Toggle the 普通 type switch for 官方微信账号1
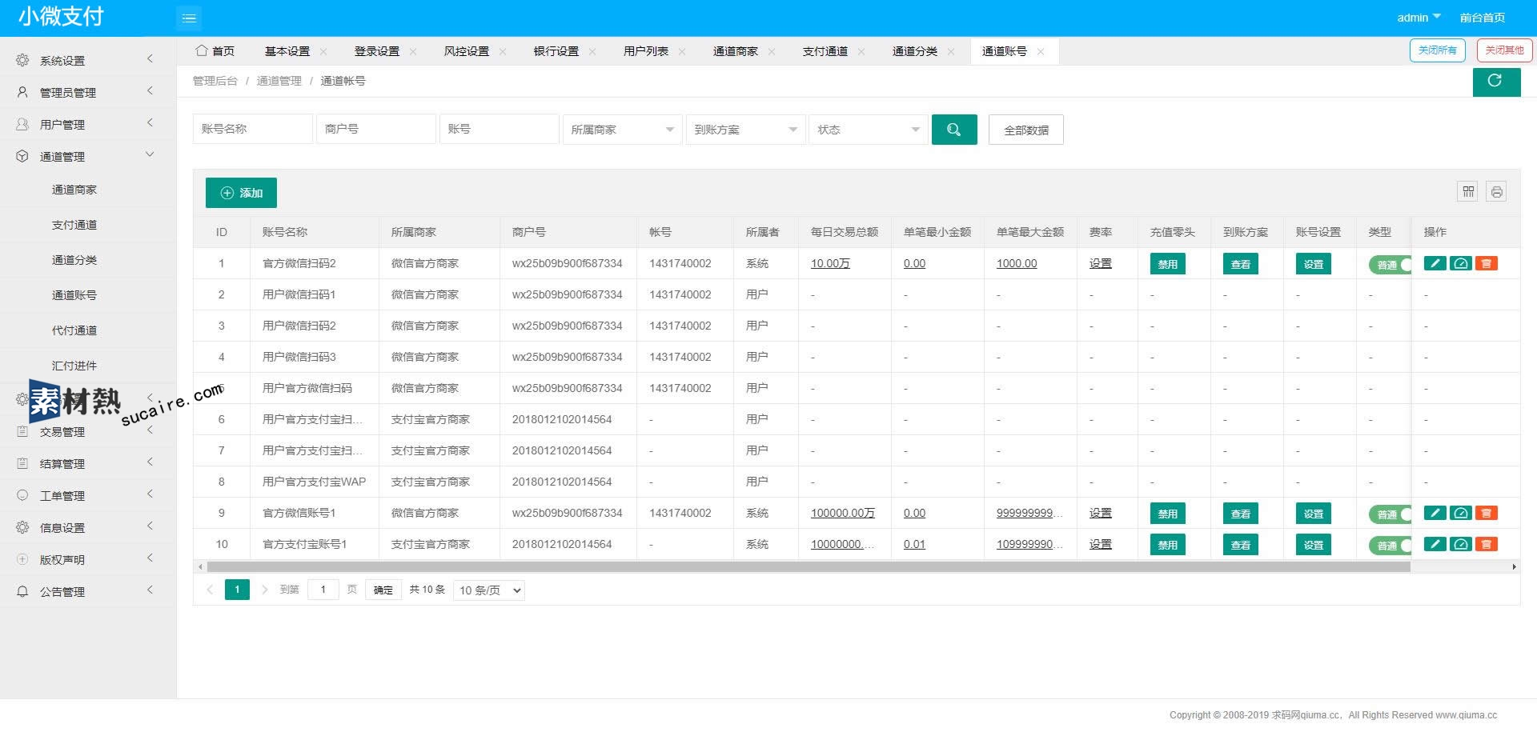This screenshot has height=732, width=1537. pos(1390,514)
